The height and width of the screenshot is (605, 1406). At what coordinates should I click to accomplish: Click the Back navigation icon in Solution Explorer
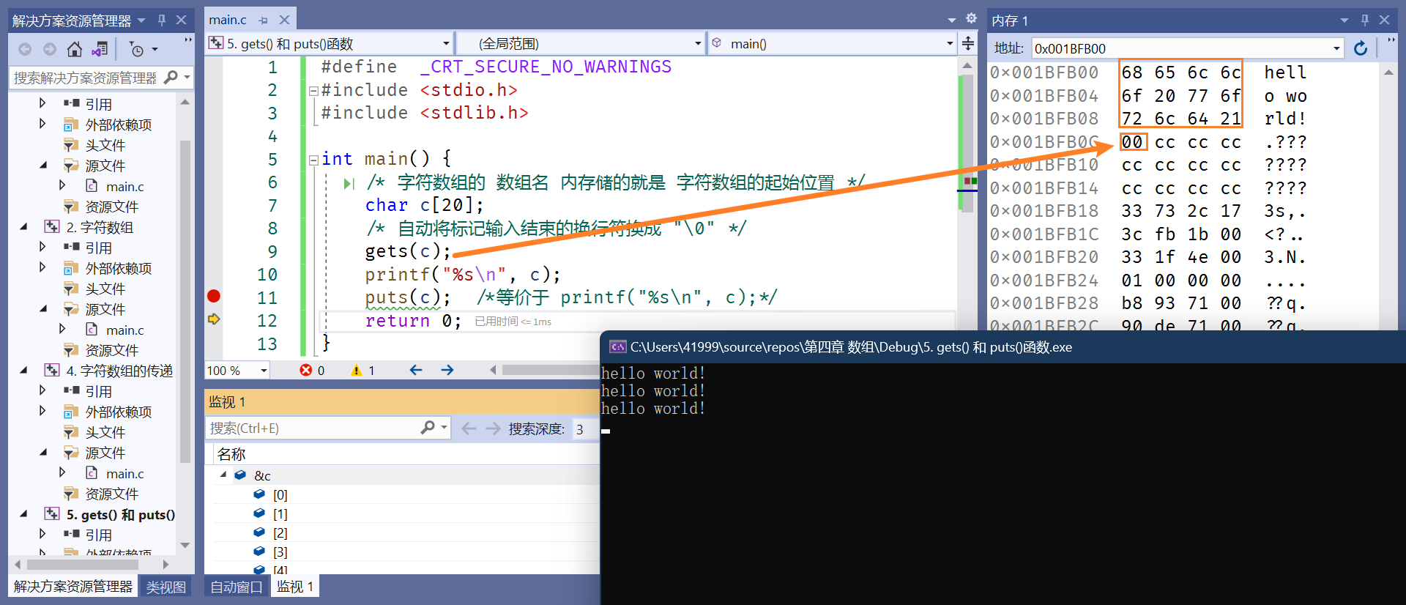coord(25,49)
